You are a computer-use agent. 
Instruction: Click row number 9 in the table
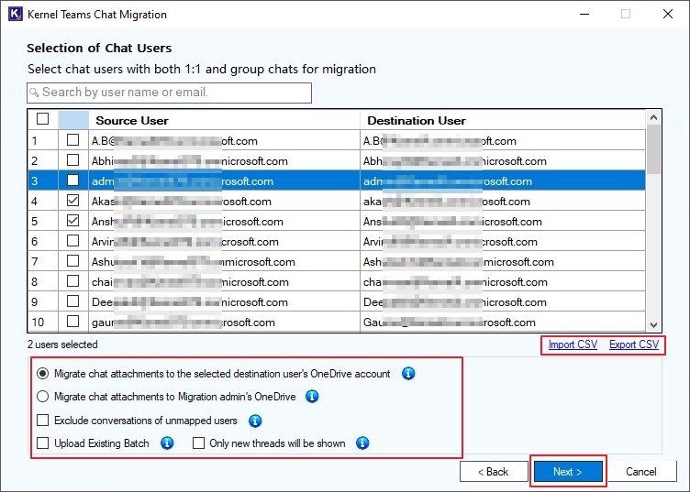click(x=43, y=301)
